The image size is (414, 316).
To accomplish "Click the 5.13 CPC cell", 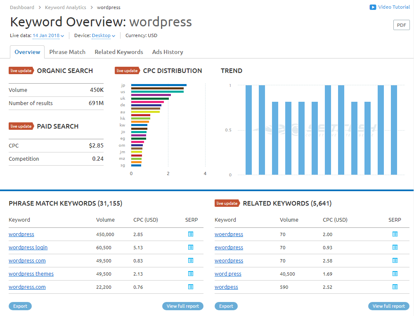I will tap(138, 248).
